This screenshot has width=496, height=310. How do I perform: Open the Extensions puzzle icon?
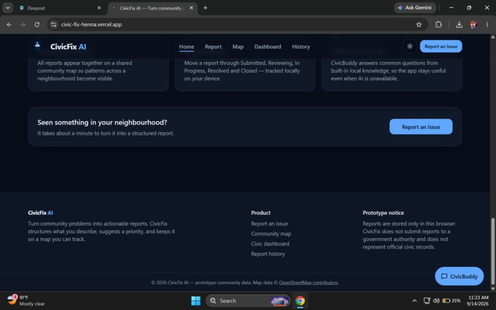coord(438,25)
